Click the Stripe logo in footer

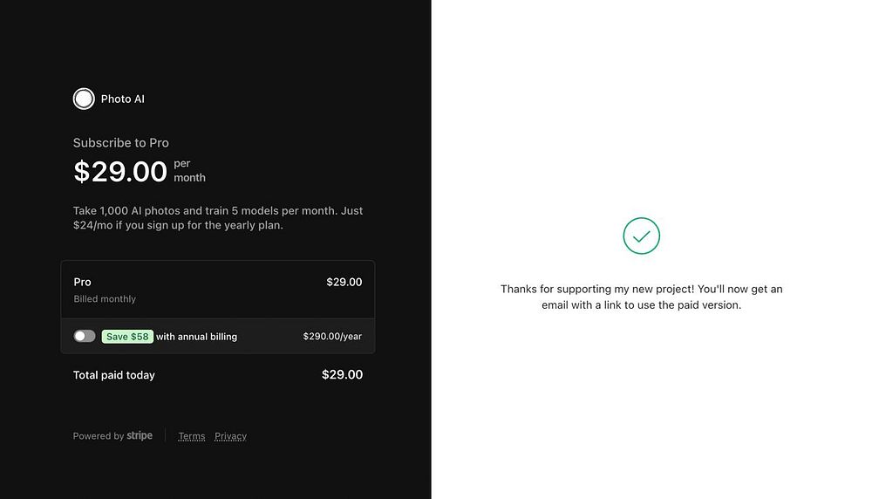tap(140, 435)
